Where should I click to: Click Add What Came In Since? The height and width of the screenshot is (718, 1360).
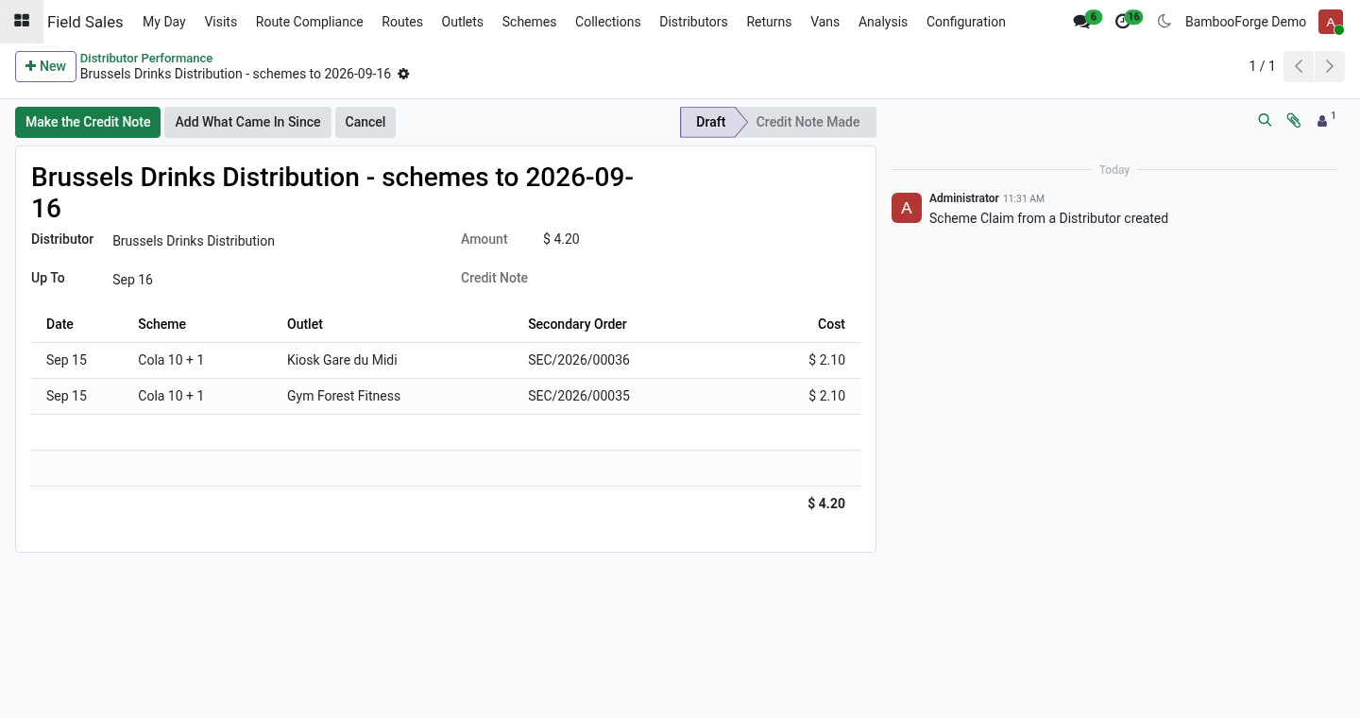247,122
